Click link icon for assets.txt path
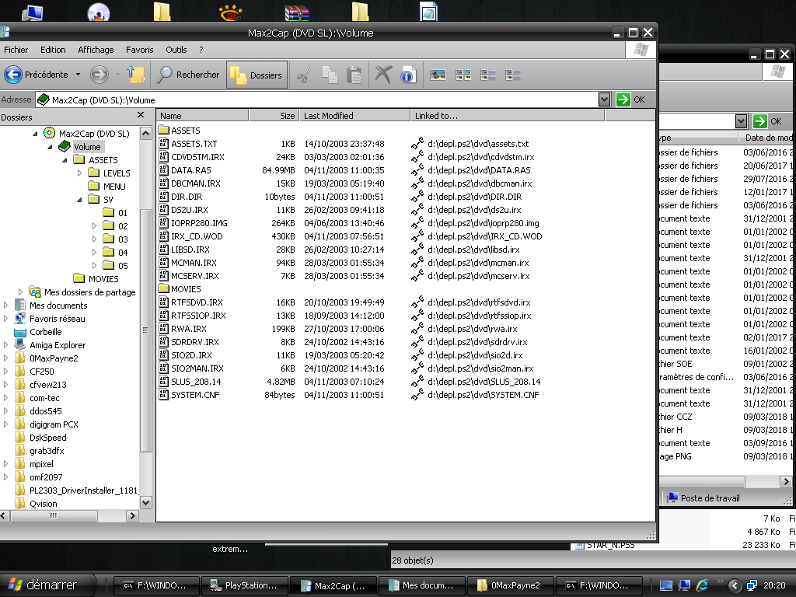 pyautogui.click(x=417, y=144)
